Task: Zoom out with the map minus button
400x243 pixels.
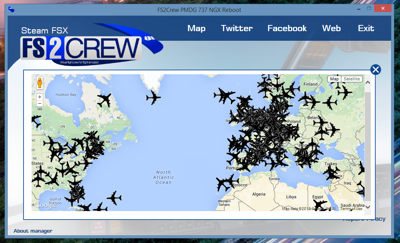Action: [40, 103]
